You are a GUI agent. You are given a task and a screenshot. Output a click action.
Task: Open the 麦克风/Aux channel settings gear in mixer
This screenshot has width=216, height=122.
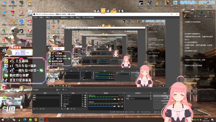click(122, 99)
